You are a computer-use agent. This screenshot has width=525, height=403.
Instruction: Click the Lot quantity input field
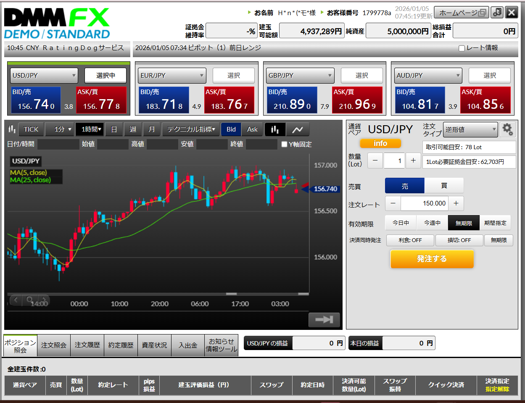point(394,161)
